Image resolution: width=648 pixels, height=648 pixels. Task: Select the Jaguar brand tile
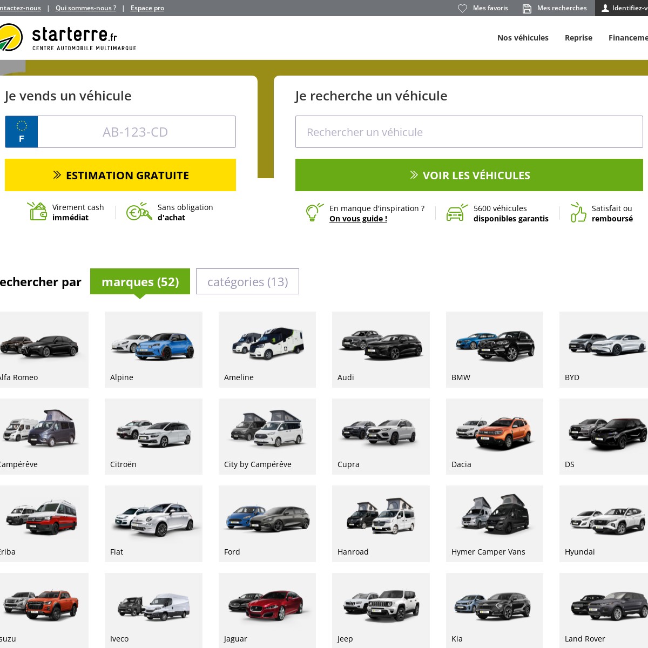[267, 610]
